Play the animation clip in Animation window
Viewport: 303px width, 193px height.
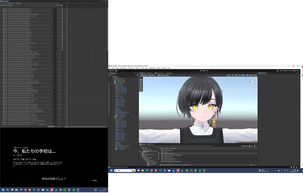pos(15,3)
